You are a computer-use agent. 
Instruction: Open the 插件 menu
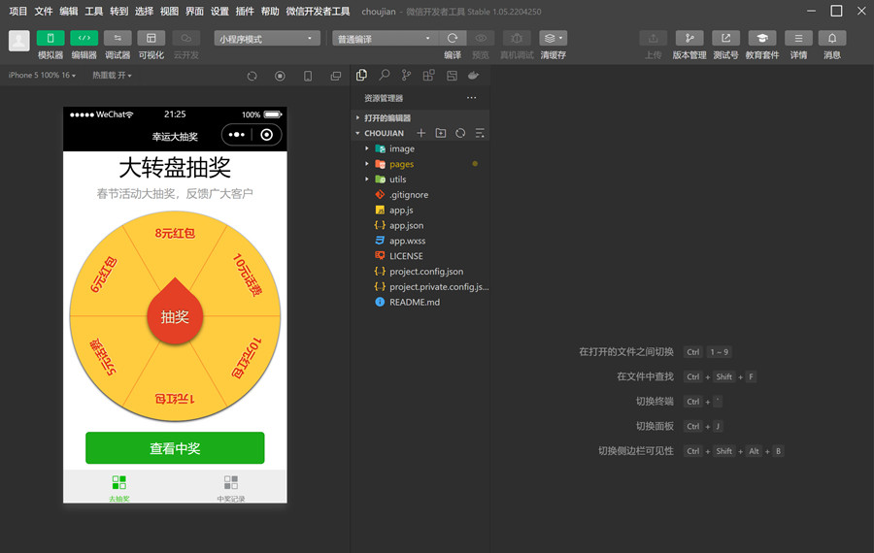point(245,11)
